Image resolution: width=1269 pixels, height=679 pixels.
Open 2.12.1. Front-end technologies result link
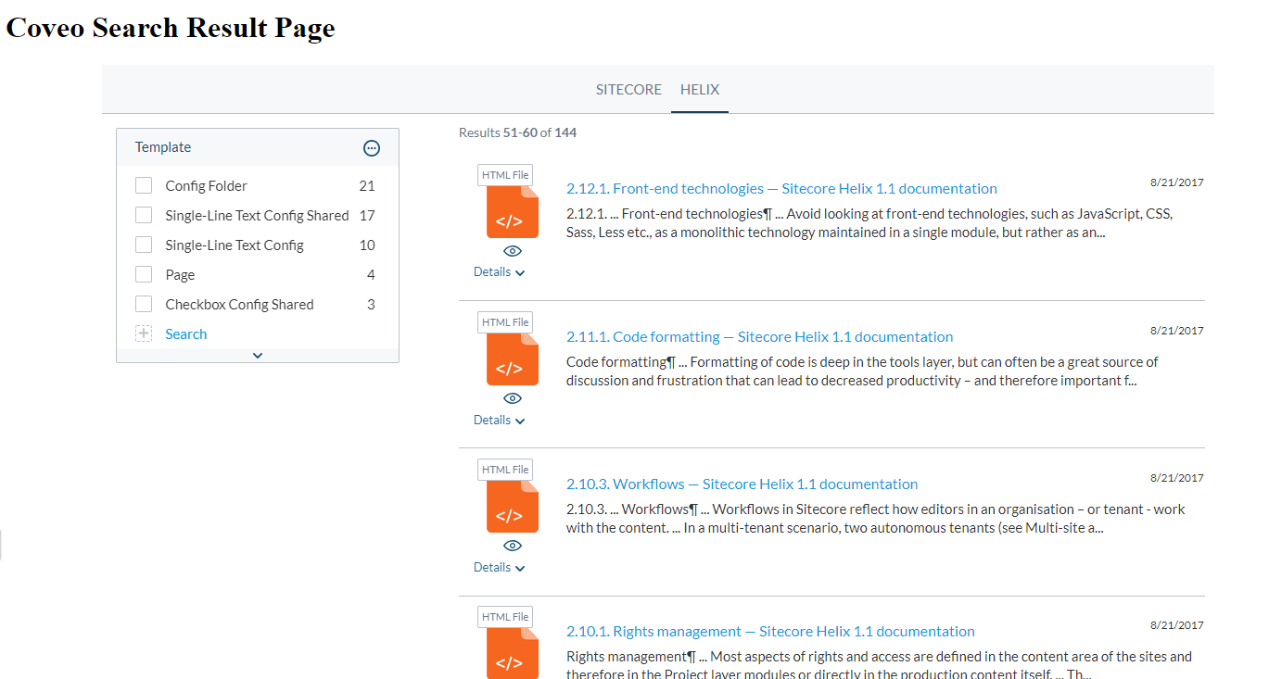[x=781, y=188]
